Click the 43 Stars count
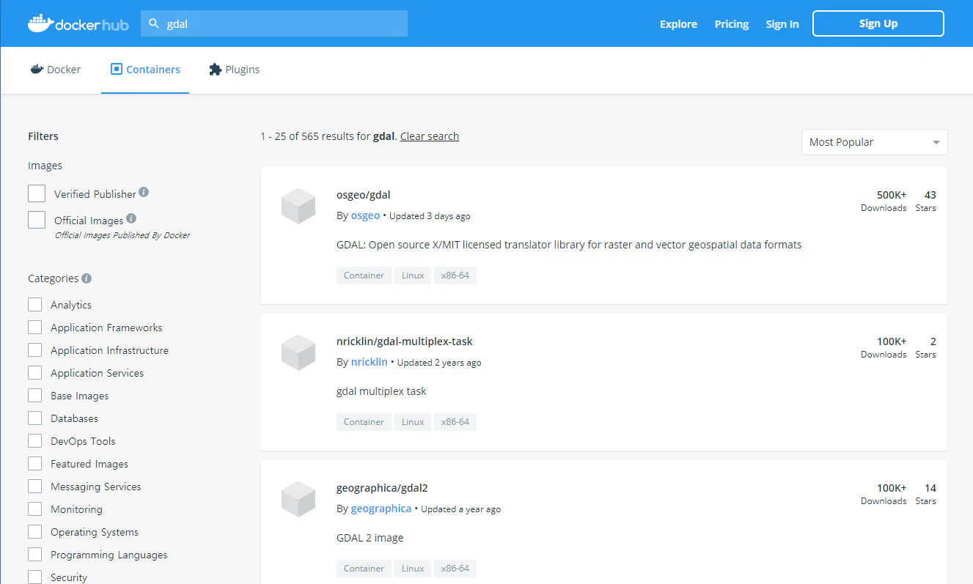 point(926,201)
